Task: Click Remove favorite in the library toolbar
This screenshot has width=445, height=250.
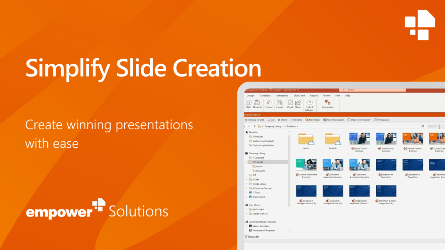Action: pos(255,120)
